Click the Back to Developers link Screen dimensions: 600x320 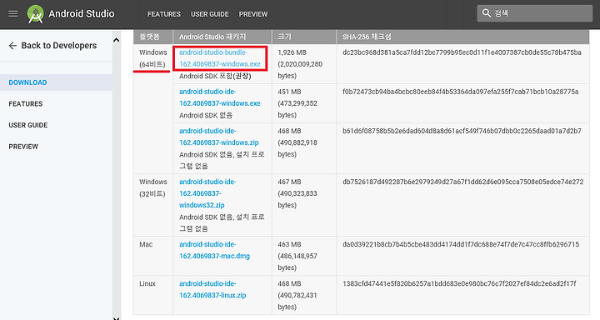pyautogui.click(x=59, y=46)
